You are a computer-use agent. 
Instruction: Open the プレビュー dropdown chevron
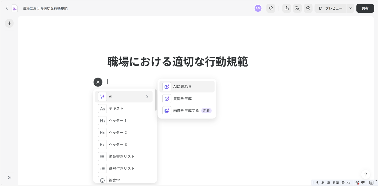click(x=350, y=8)
